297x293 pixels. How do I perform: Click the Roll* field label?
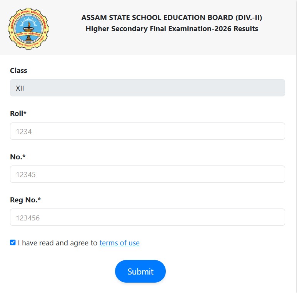18,114
